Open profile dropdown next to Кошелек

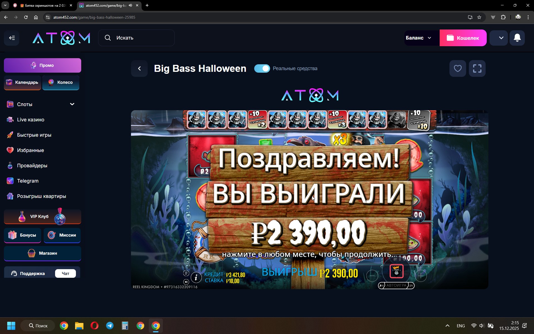[501, 38]
